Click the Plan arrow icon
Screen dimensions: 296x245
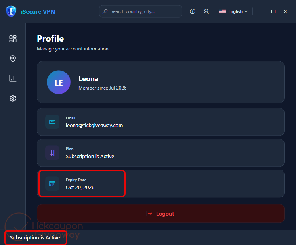[52, 153]
